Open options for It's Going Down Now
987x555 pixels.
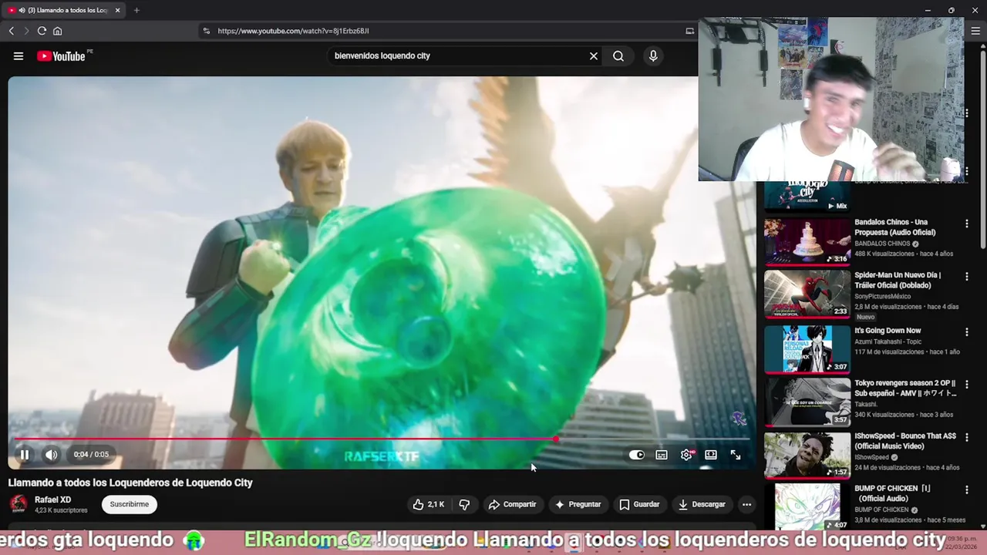click(966, 331)
